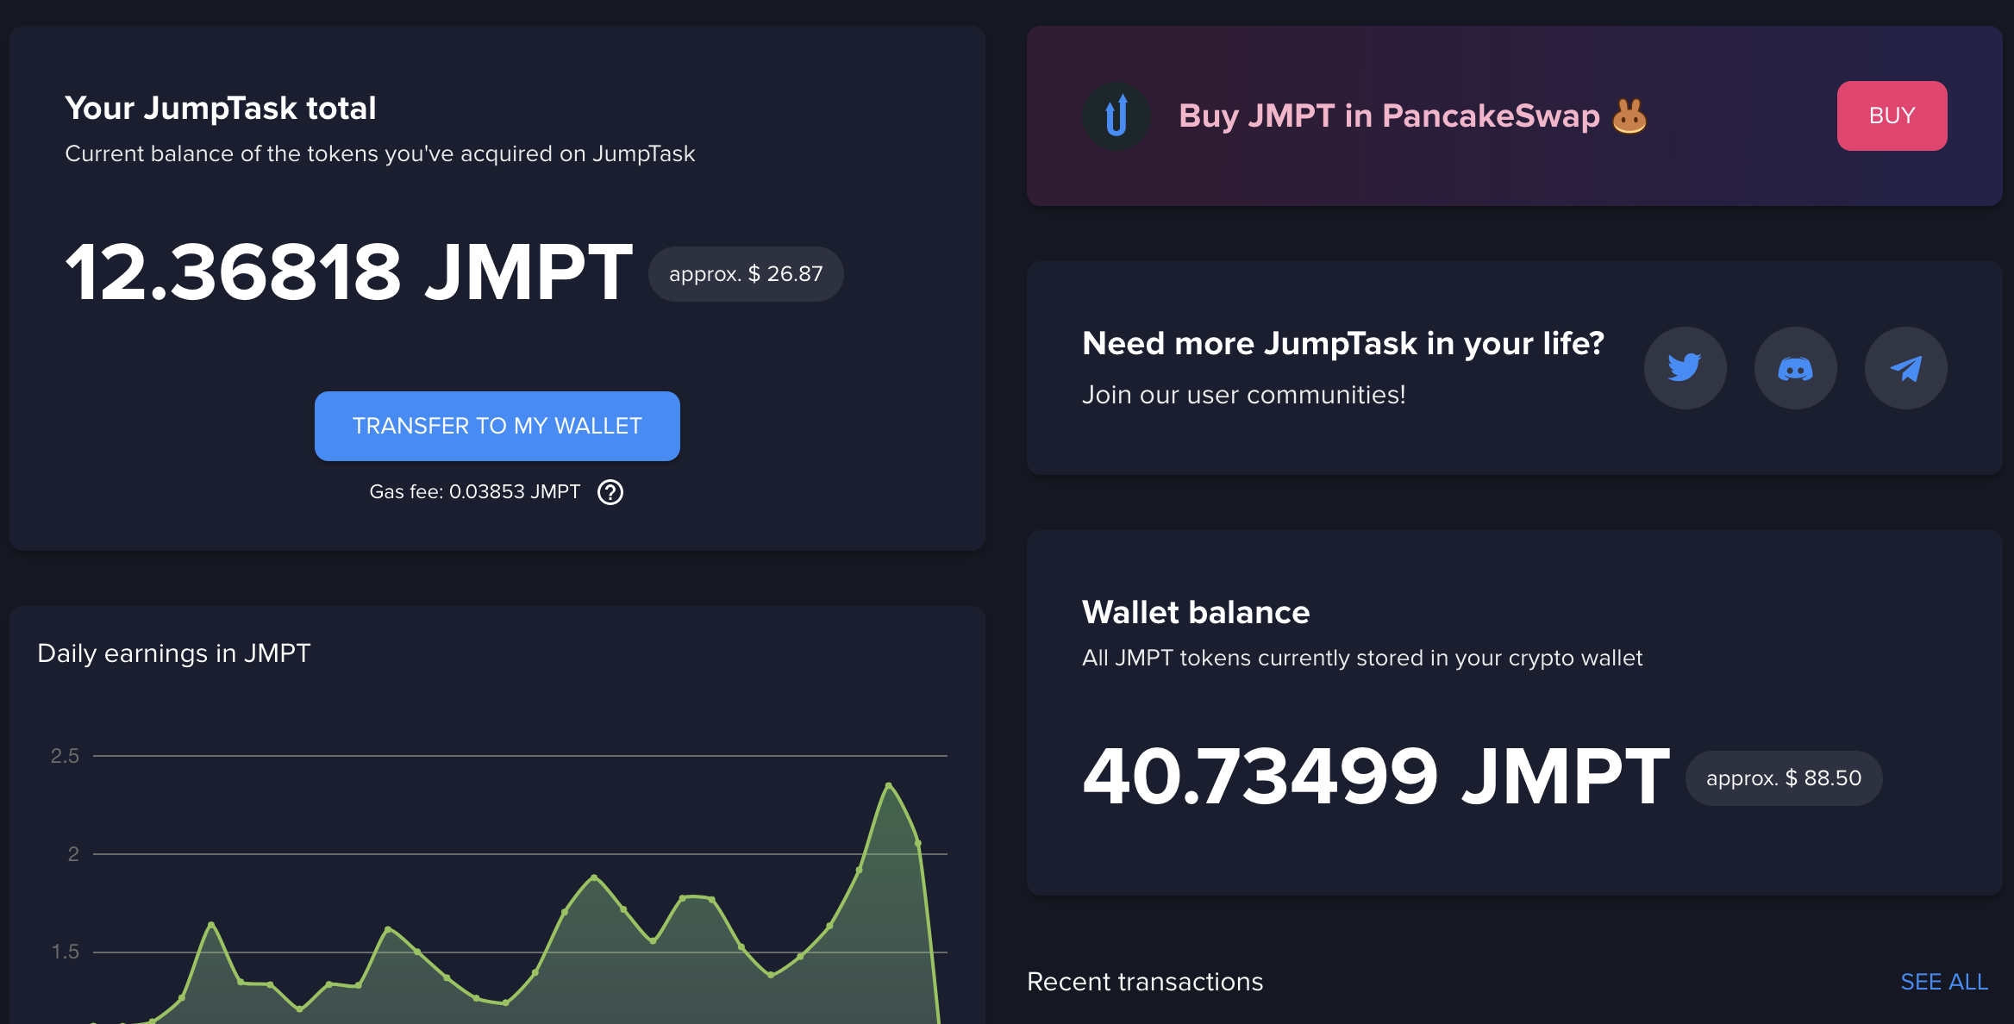Click the 12.36818 JMPT balance
2014x1024 pixels.
pyautogui.click(x=349, y=272)
